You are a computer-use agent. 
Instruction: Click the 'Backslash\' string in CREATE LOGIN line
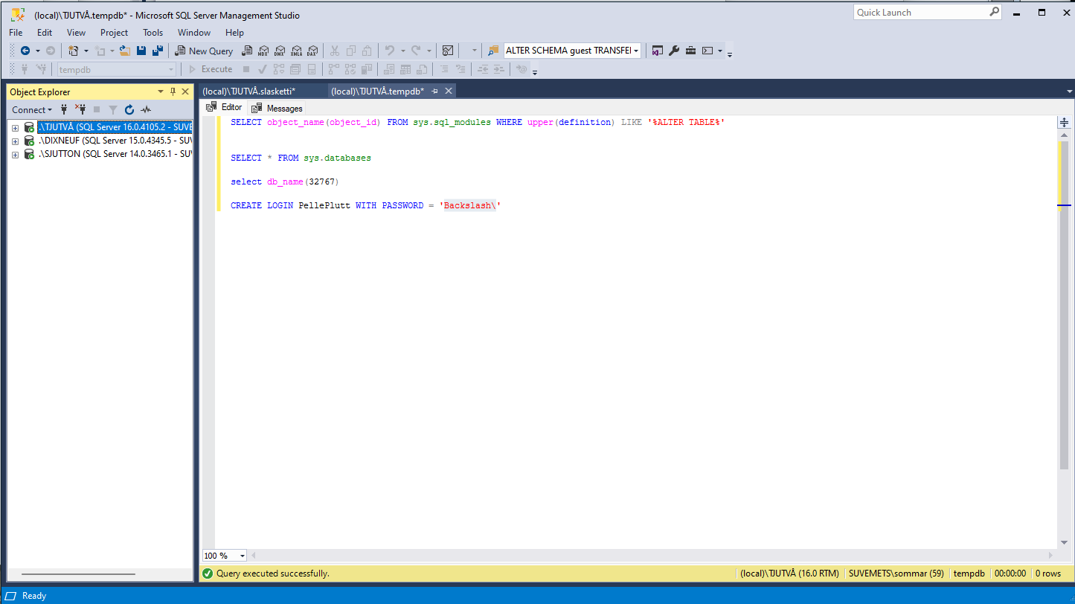pyautogui.click(x=469, y=205)
